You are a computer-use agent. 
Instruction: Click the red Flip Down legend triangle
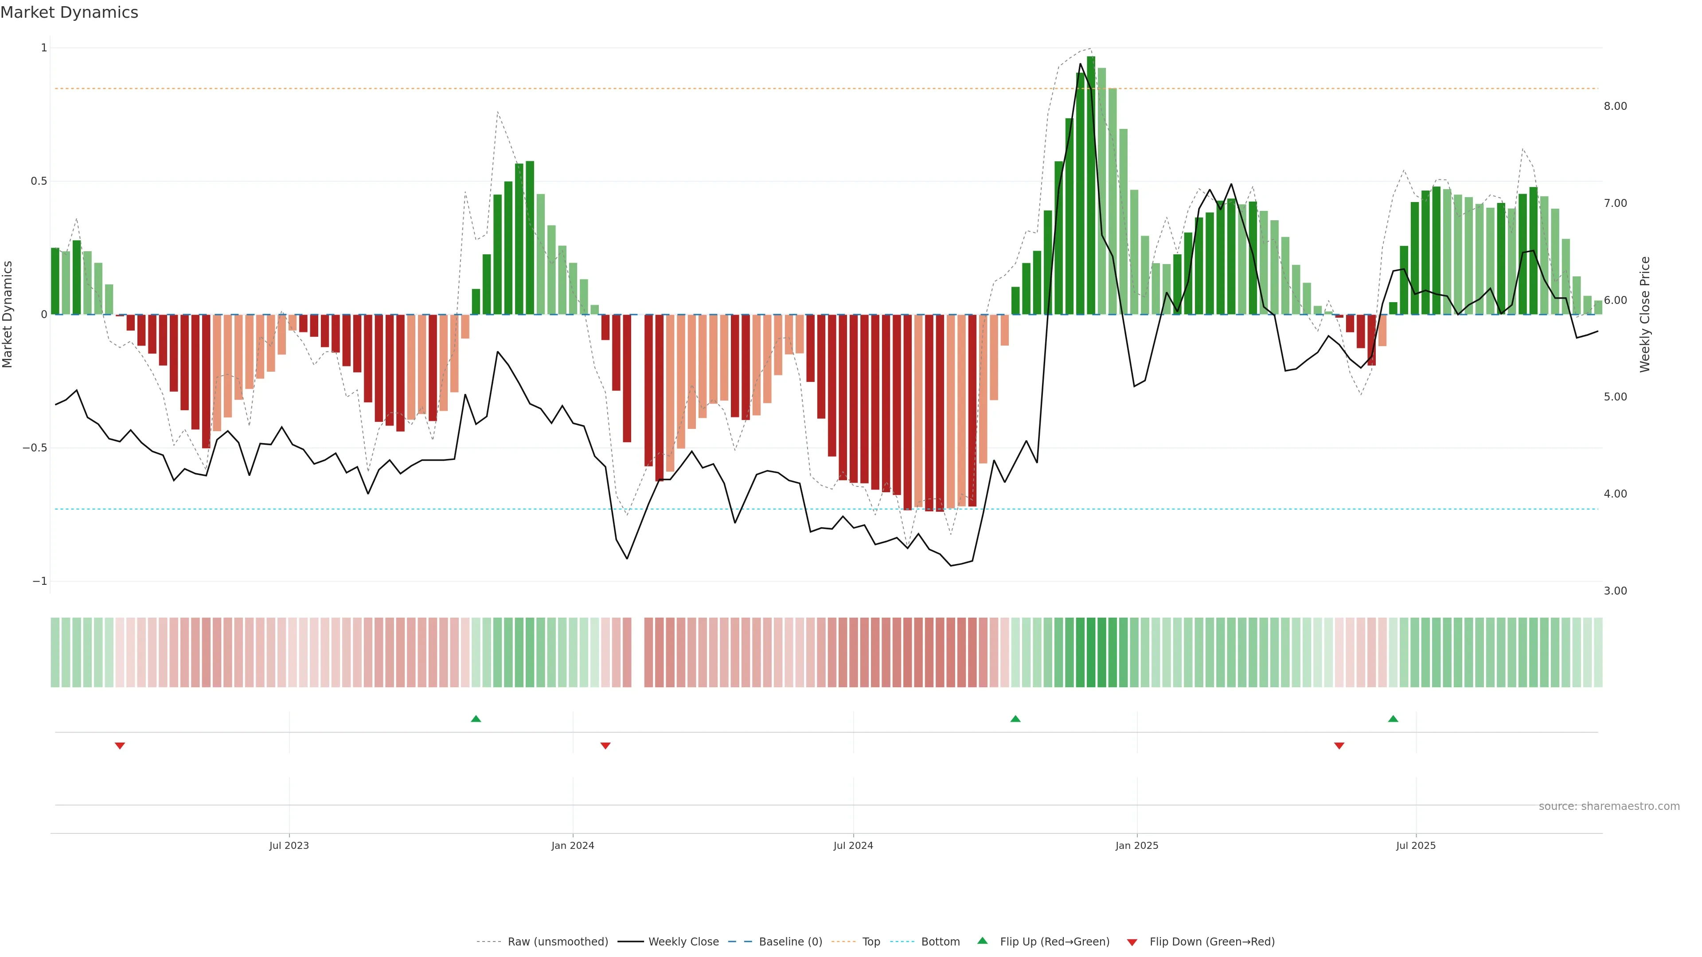1132,942
